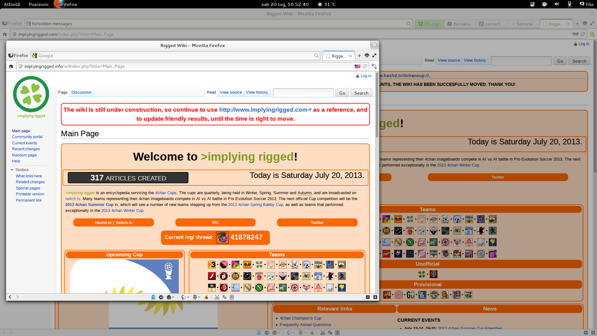Open 2013 4chan Summer Cup link
Viewport: 597px width, 336px height.
click(89, 205)
